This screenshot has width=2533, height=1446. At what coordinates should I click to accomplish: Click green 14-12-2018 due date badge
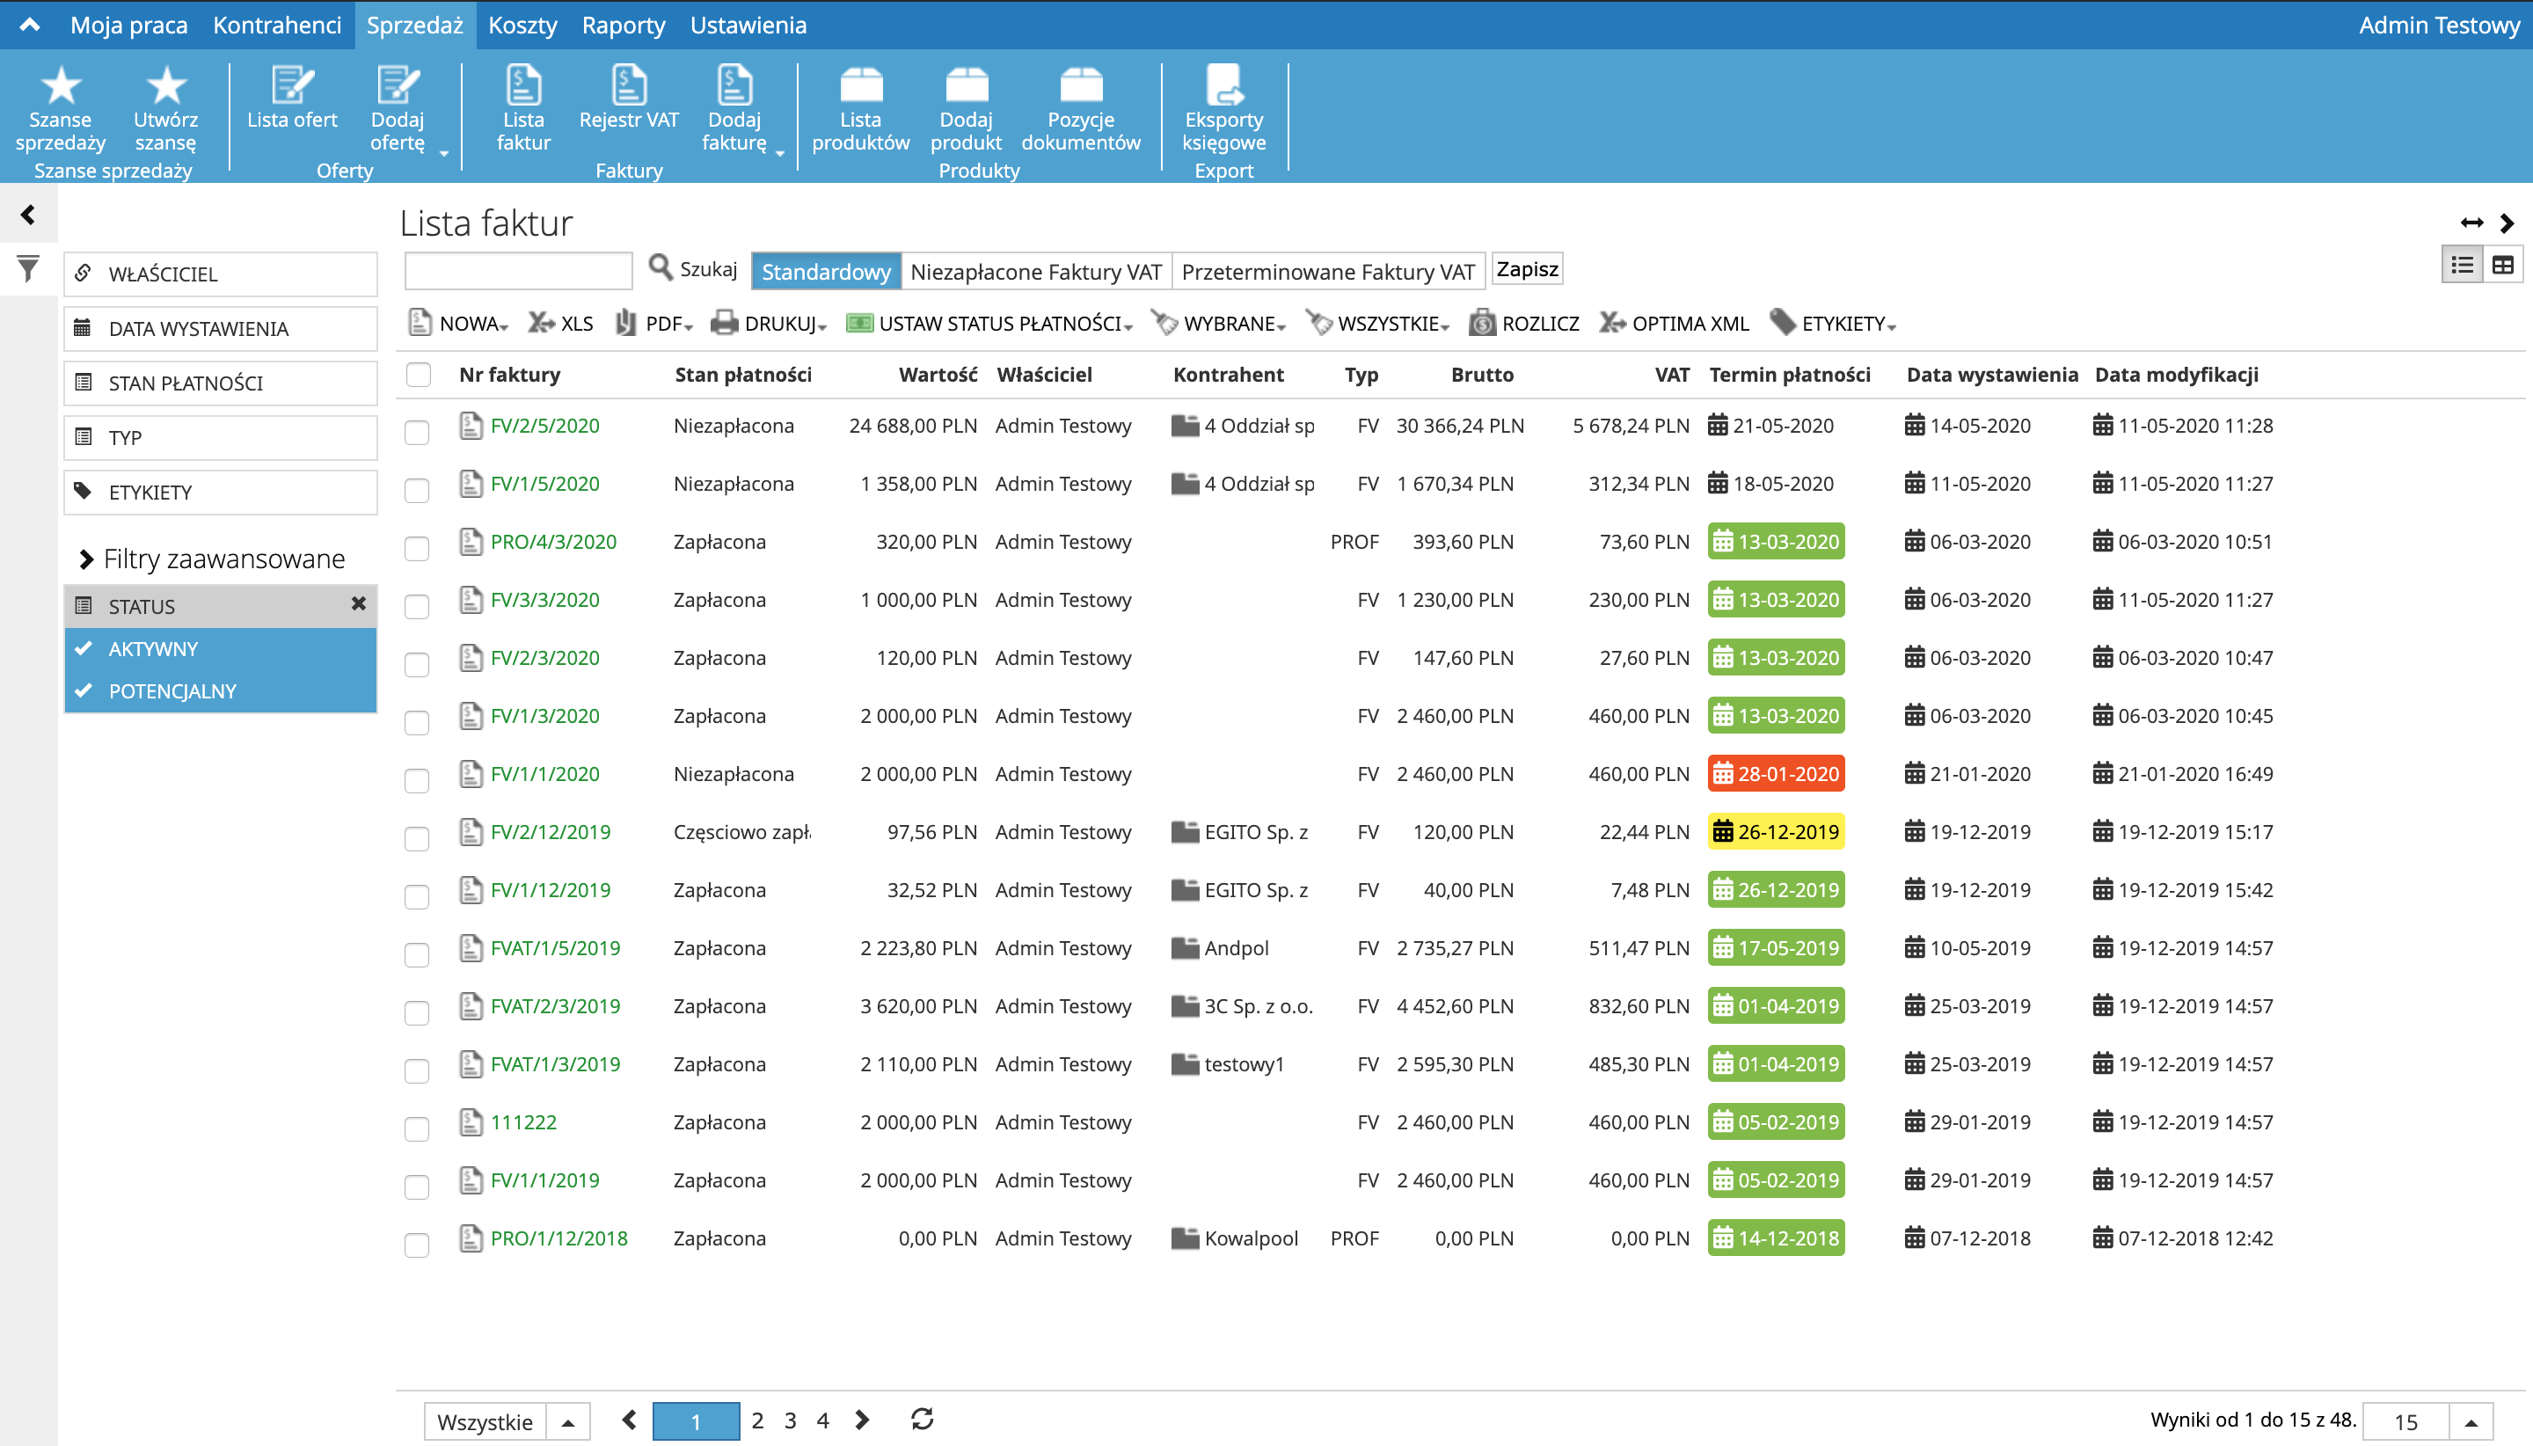pos(1776,1238)
